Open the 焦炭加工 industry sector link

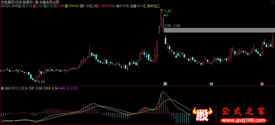[x=154, y=6]
